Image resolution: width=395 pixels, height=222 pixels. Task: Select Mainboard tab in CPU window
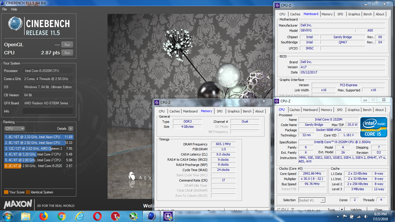[310, 110]
